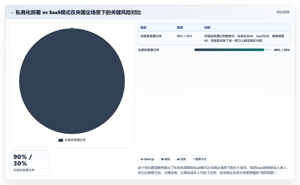Click the 合规审查通过率 label beside progress bar
The width and height of the screenshot is (300, 185).
tap(148, 50)
